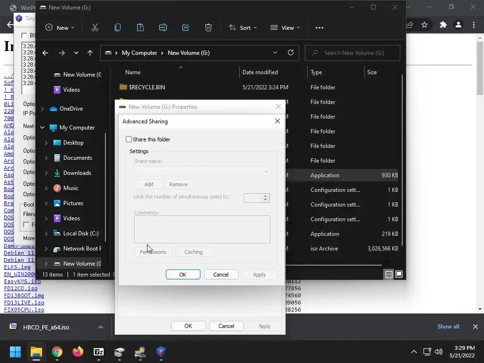Open the browser profile avatar icon
This screenshot has width=484, height=363.
(458, 25)
